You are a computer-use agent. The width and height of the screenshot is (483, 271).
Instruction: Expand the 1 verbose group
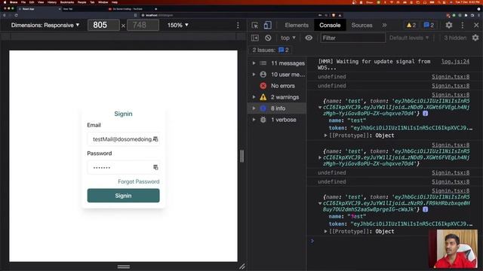pyautogui.click(x=254, y=120)
